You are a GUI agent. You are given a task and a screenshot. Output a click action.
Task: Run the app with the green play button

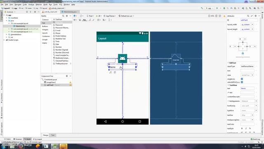(217, 8)
